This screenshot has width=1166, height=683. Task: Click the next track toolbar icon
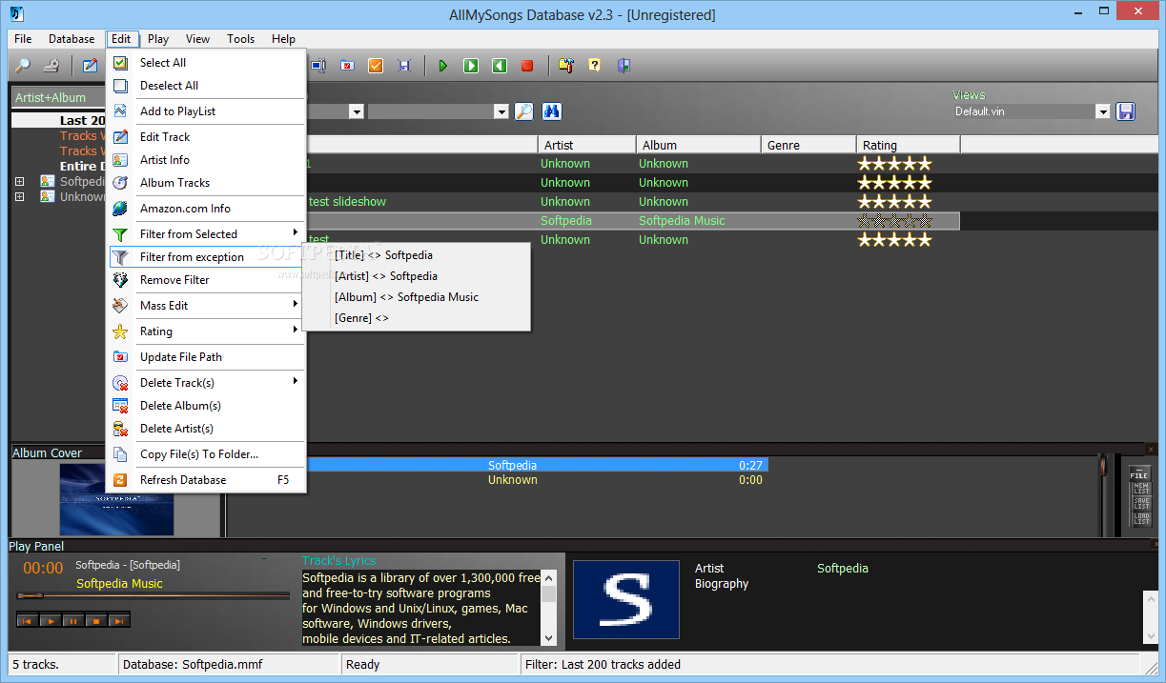pos(471,66)
